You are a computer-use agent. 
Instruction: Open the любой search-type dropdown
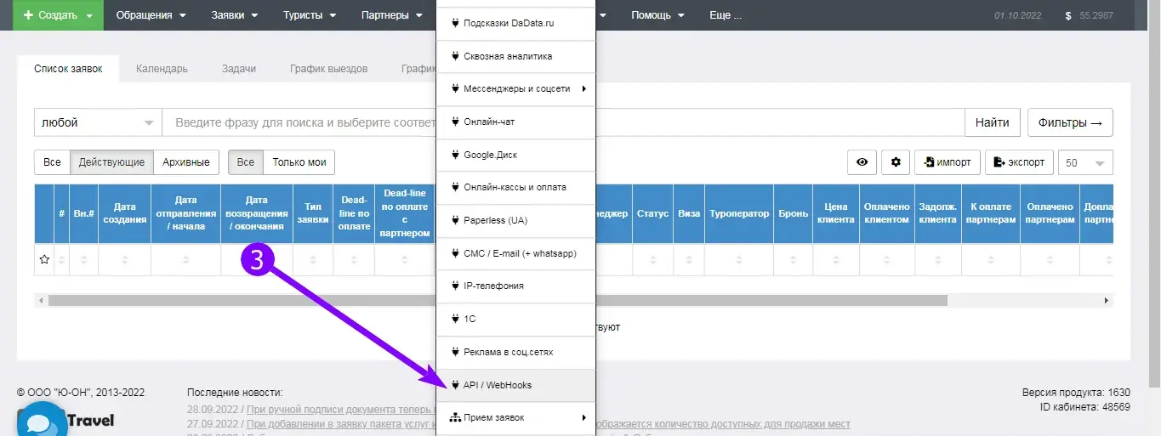98,122
